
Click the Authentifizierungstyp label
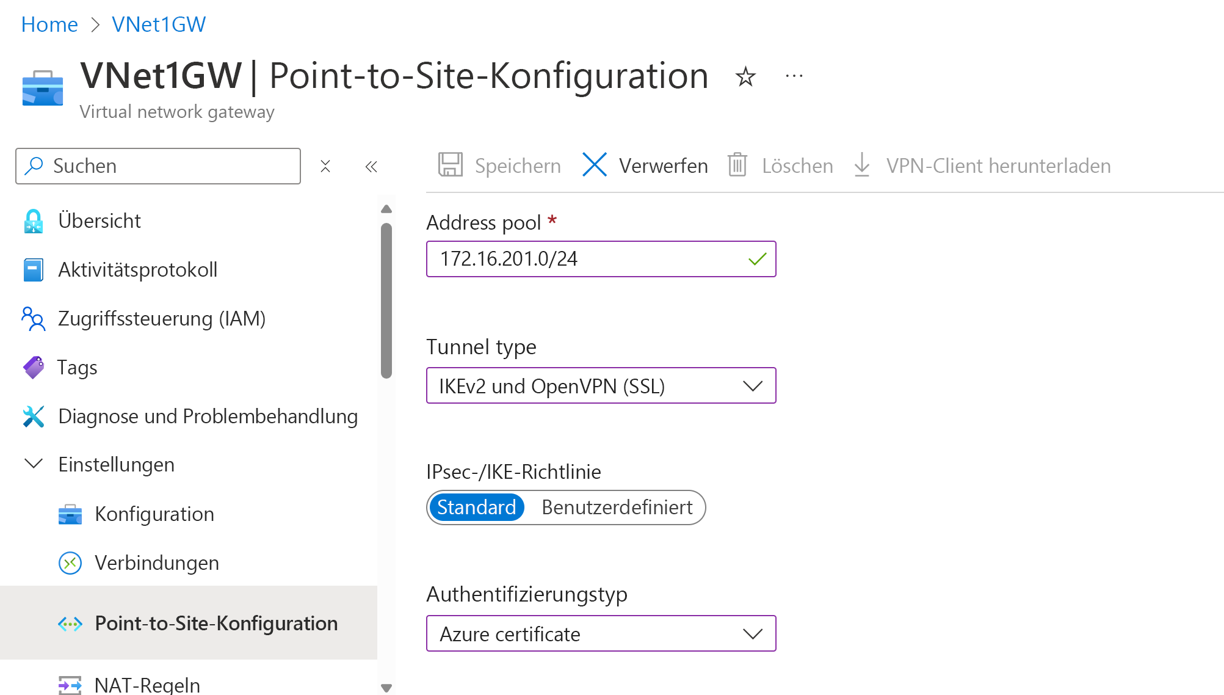click(x=527, y=594)
